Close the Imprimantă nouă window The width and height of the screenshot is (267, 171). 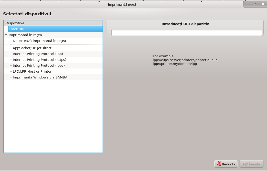pyautogui.click(x=263, y=4)
